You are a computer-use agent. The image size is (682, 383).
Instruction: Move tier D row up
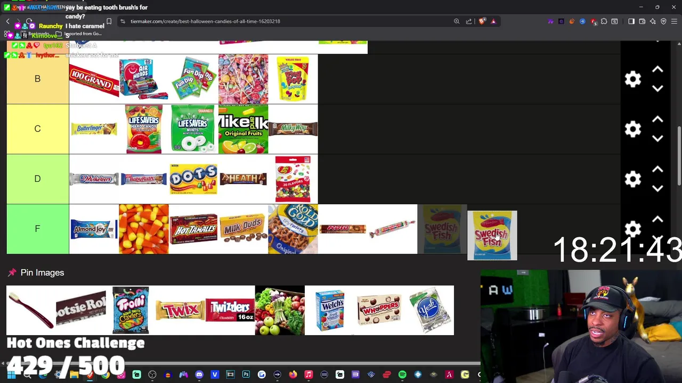tap(657, 170)
